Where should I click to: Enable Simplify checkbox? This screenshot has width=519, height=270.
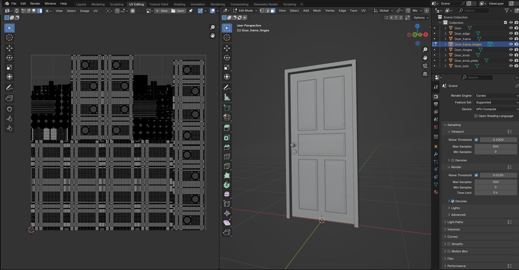(449, 244)
